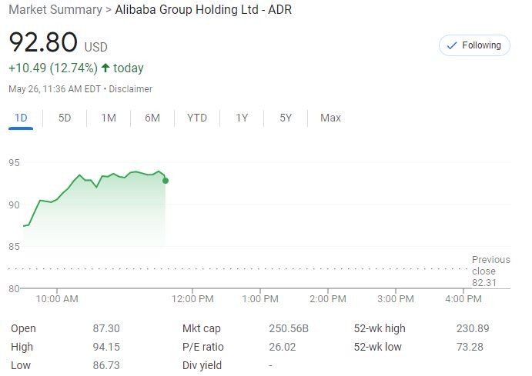This screenshot has width=532, height=376.
Task: Open the Market Summary link
Action: coord(55,10)
